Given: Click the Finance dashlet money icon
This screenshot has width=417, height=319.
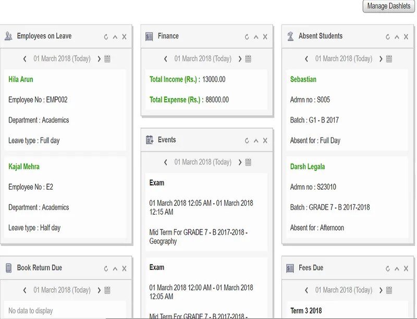Looking at the screenshot, I should tap(149, 36).
